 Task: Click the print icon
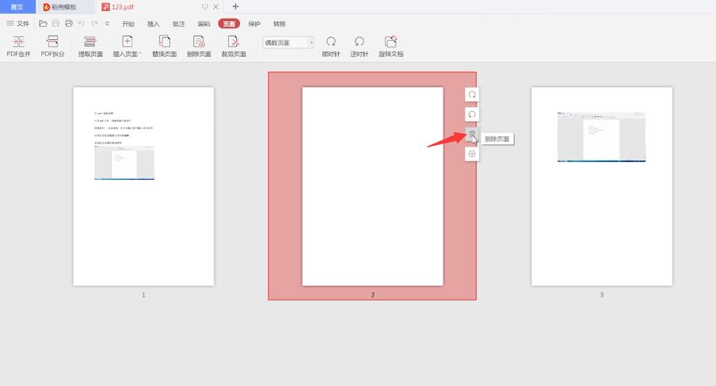tap(68, 23)
